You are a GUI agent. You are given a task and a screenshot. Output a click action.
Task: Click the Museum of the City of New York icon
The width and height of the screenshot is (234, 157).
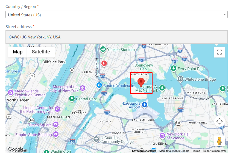point(83,88)
